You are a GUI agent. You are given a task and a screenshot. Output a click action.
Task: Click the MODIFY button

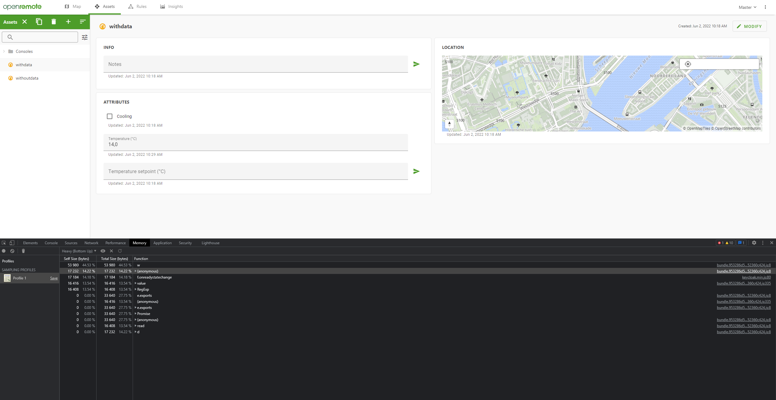(749, 26)
